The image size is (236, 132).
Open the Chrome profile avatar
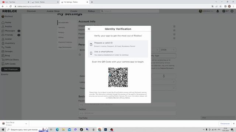(x=229, y=7)
